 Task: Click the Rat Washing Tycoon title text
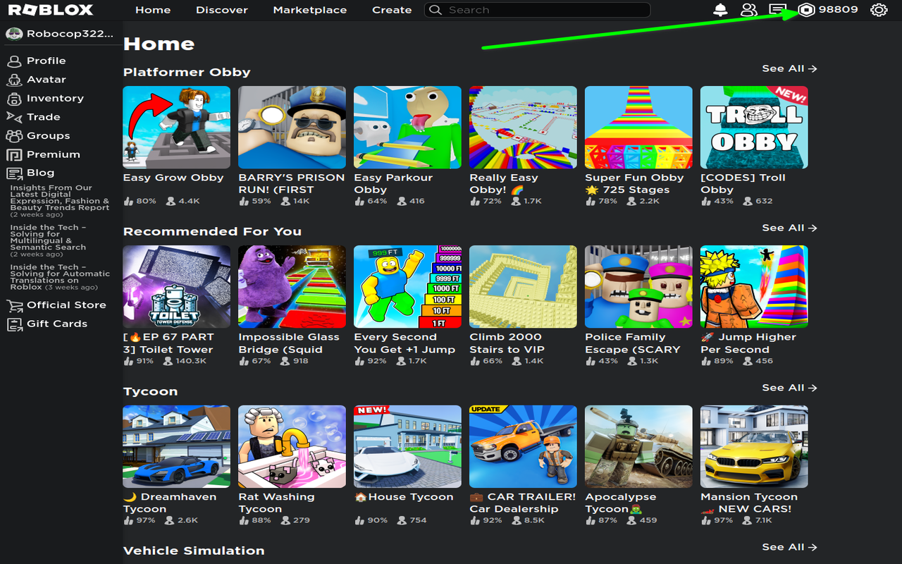276,503
